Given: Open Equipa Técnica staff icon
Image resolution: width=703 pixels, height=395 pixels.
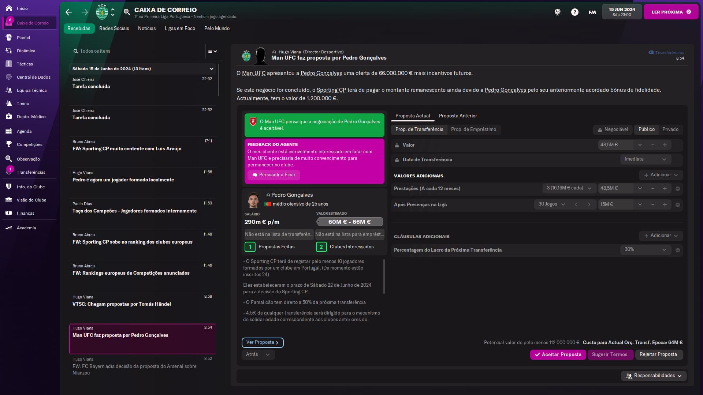Looking at the screenshot, I should (x=9, y=90).
